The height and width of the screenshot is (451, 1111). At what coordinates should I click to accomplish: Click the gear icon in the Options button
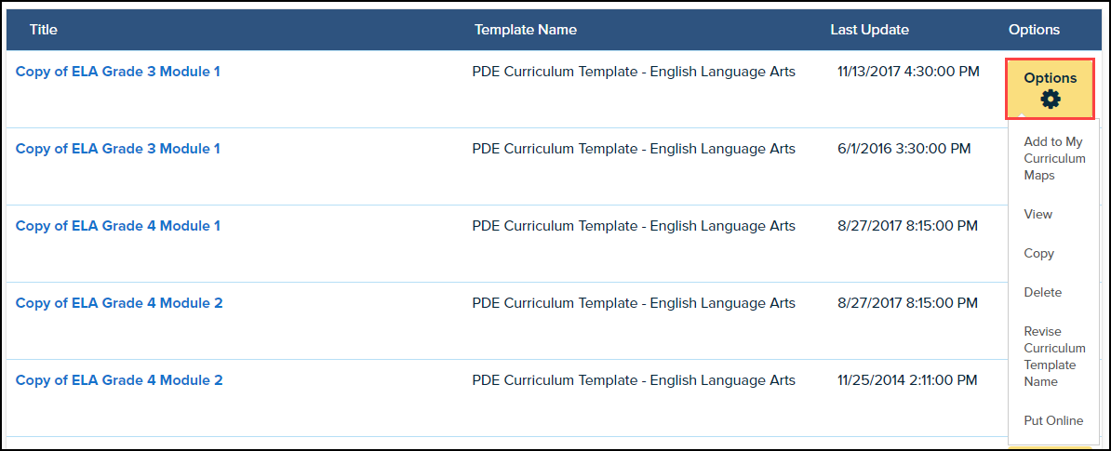click(1051, 99)
